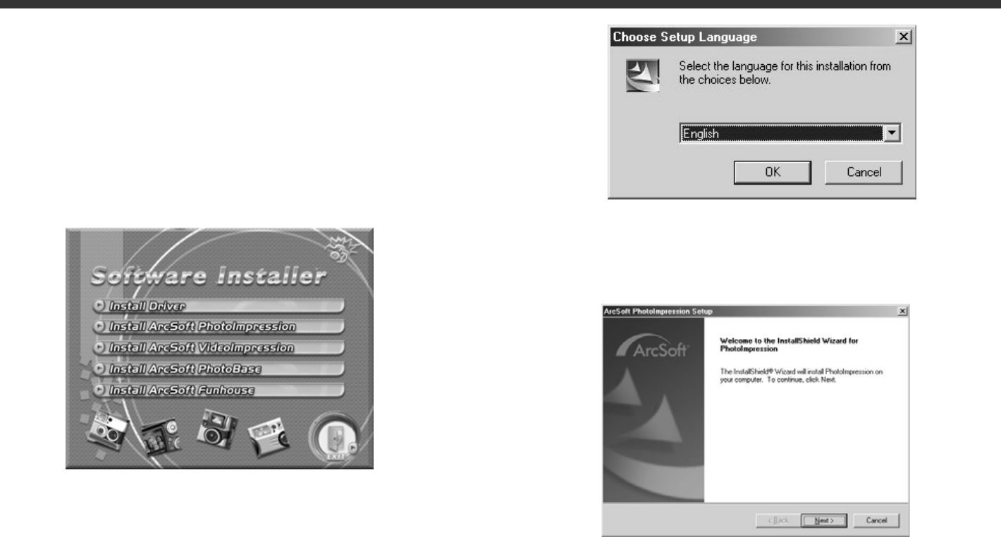Click the "Welcome to the InstallShield Wizard" heading

click(790, 343)
